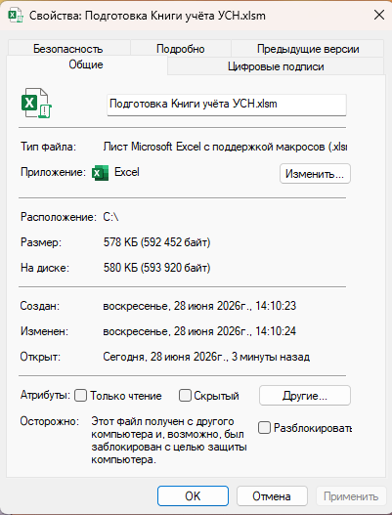The image size is (392, 515).
Task: Confirm with the OK button
Action: coord(193,496)
